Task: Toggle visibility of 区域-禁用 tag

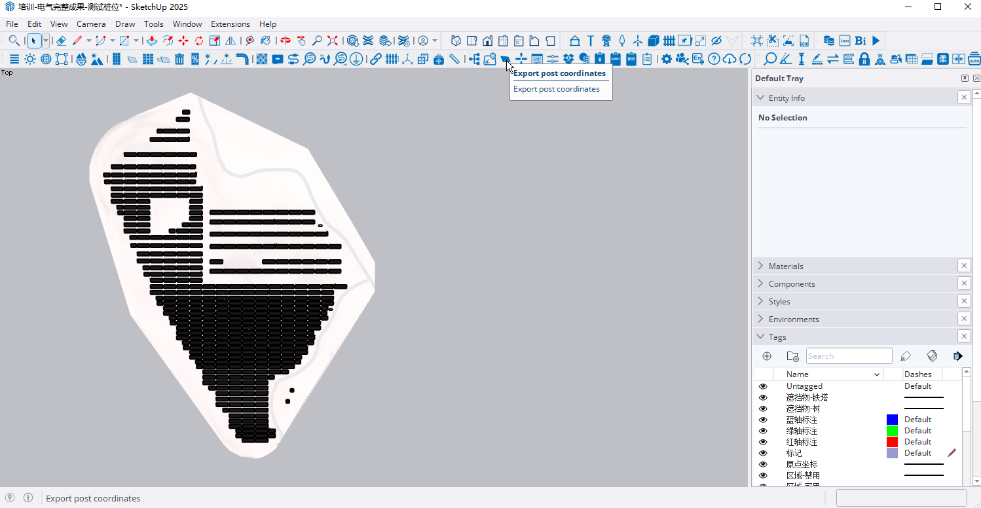Action: point(763,475)
